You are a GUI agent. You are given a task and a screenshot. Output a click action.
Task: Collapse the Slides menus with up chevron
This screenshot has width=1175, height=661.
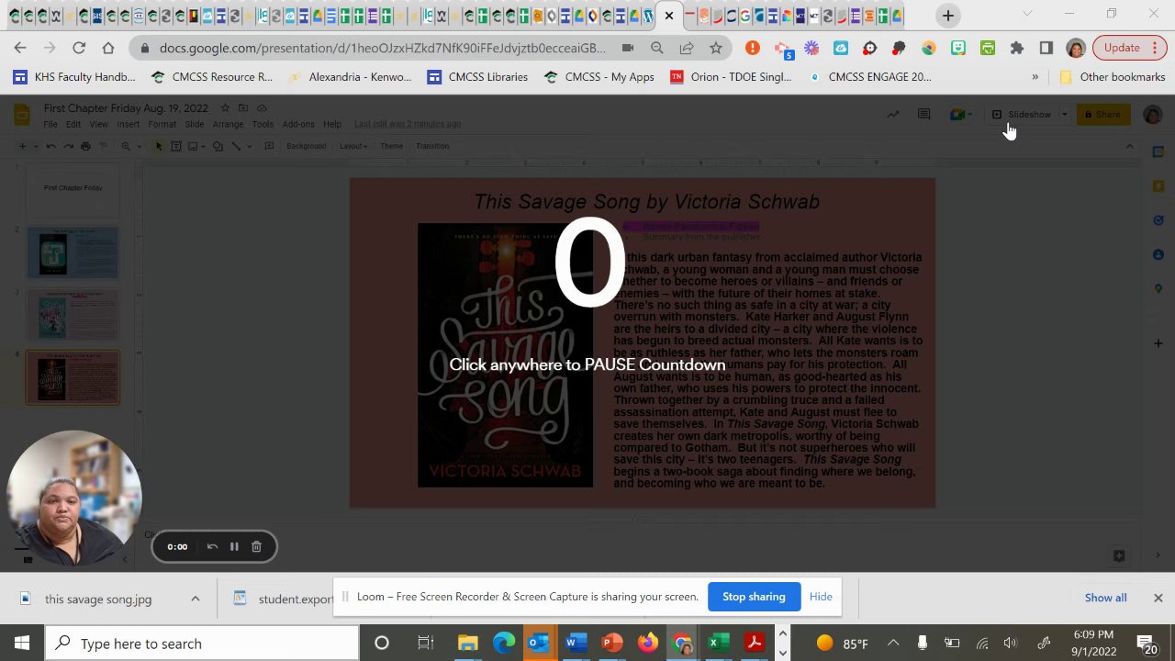pyautogui.click(x=1130, y=147)
